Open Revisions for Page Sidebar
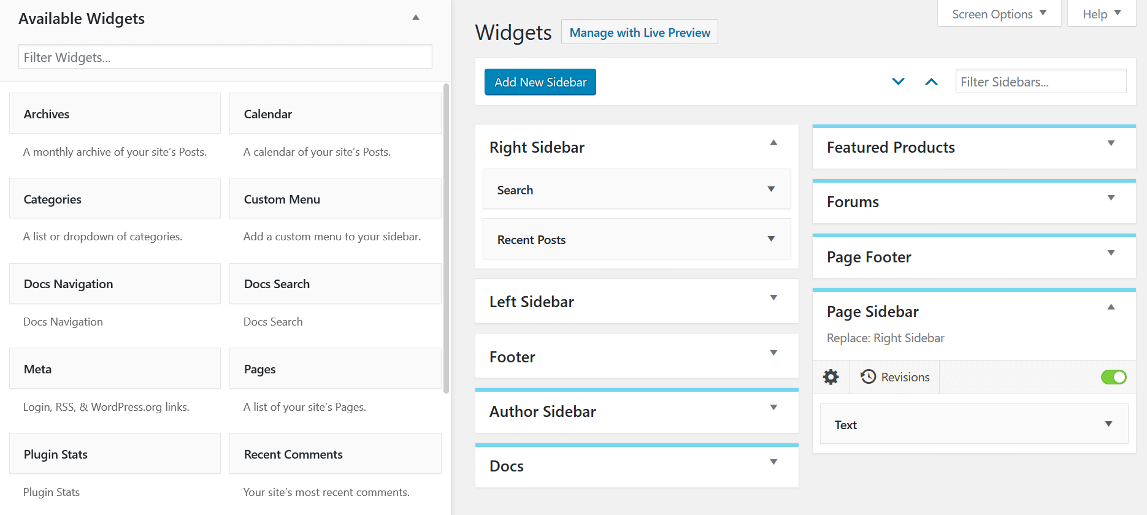Screen dimensions: 1147x515 (895, 377)
